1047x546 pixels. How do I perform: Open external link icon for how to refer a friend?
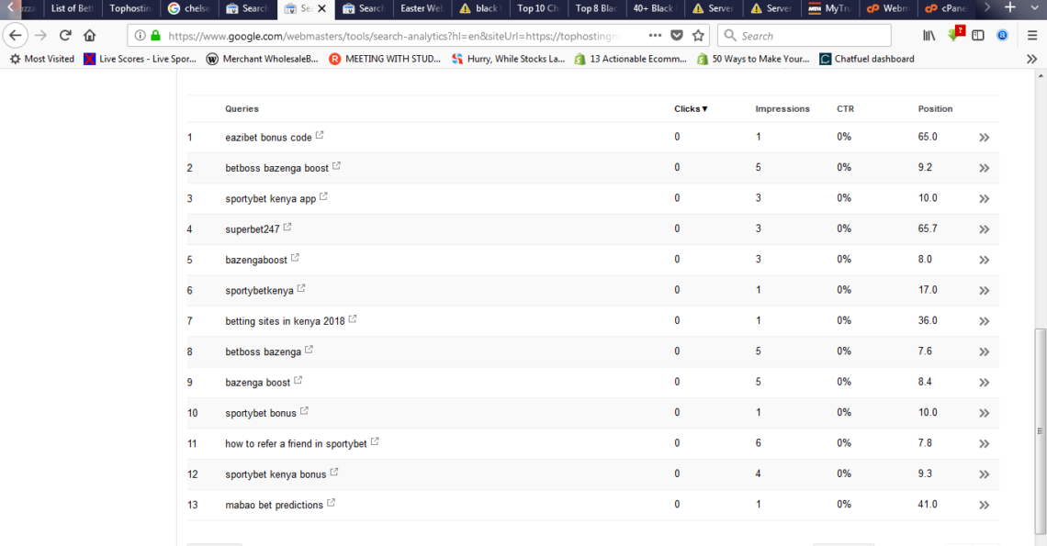375,441
